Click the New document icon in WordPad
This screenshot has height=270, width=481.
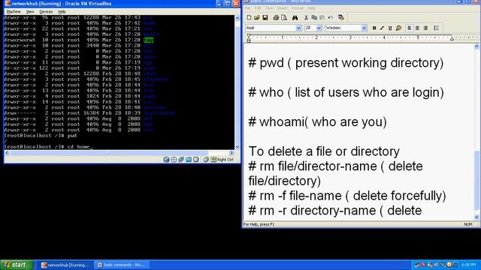pyautogui.click(x=249, y=18)
